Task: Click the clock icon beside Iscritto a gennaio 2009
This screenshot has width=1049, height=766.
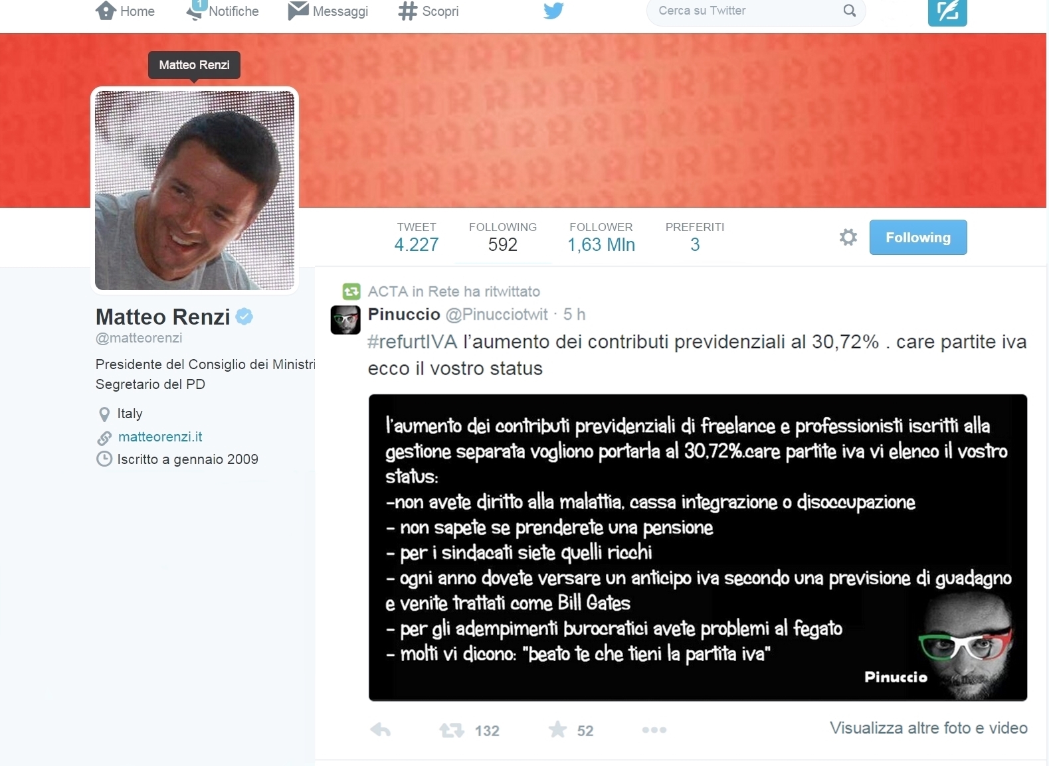Action: point(104,459)
